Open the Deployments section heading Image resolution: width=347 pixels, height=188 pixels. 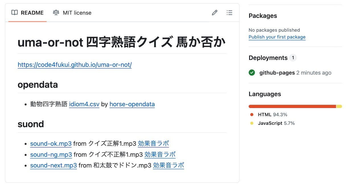tap(268, 58)
